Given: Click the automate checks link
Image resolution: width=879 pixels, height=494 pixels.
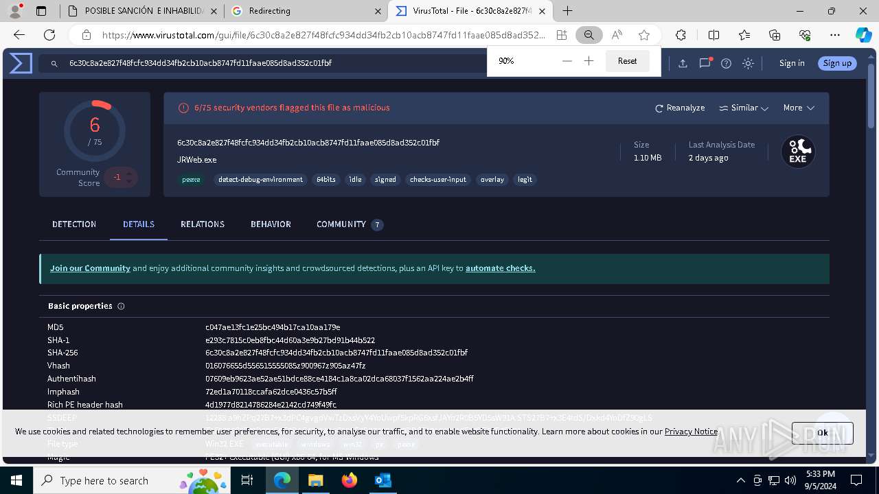Looking at the screenshot, I should pyautogui.click(x=501, y=268).
